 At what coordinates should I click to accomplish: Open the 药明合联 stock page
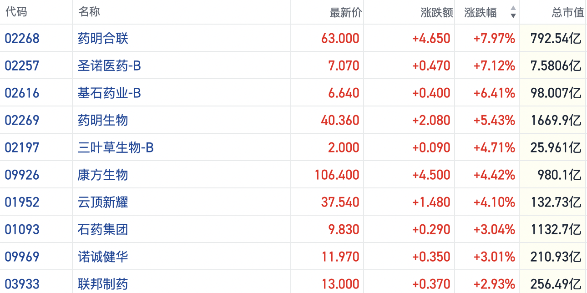[x=103, y=38]
